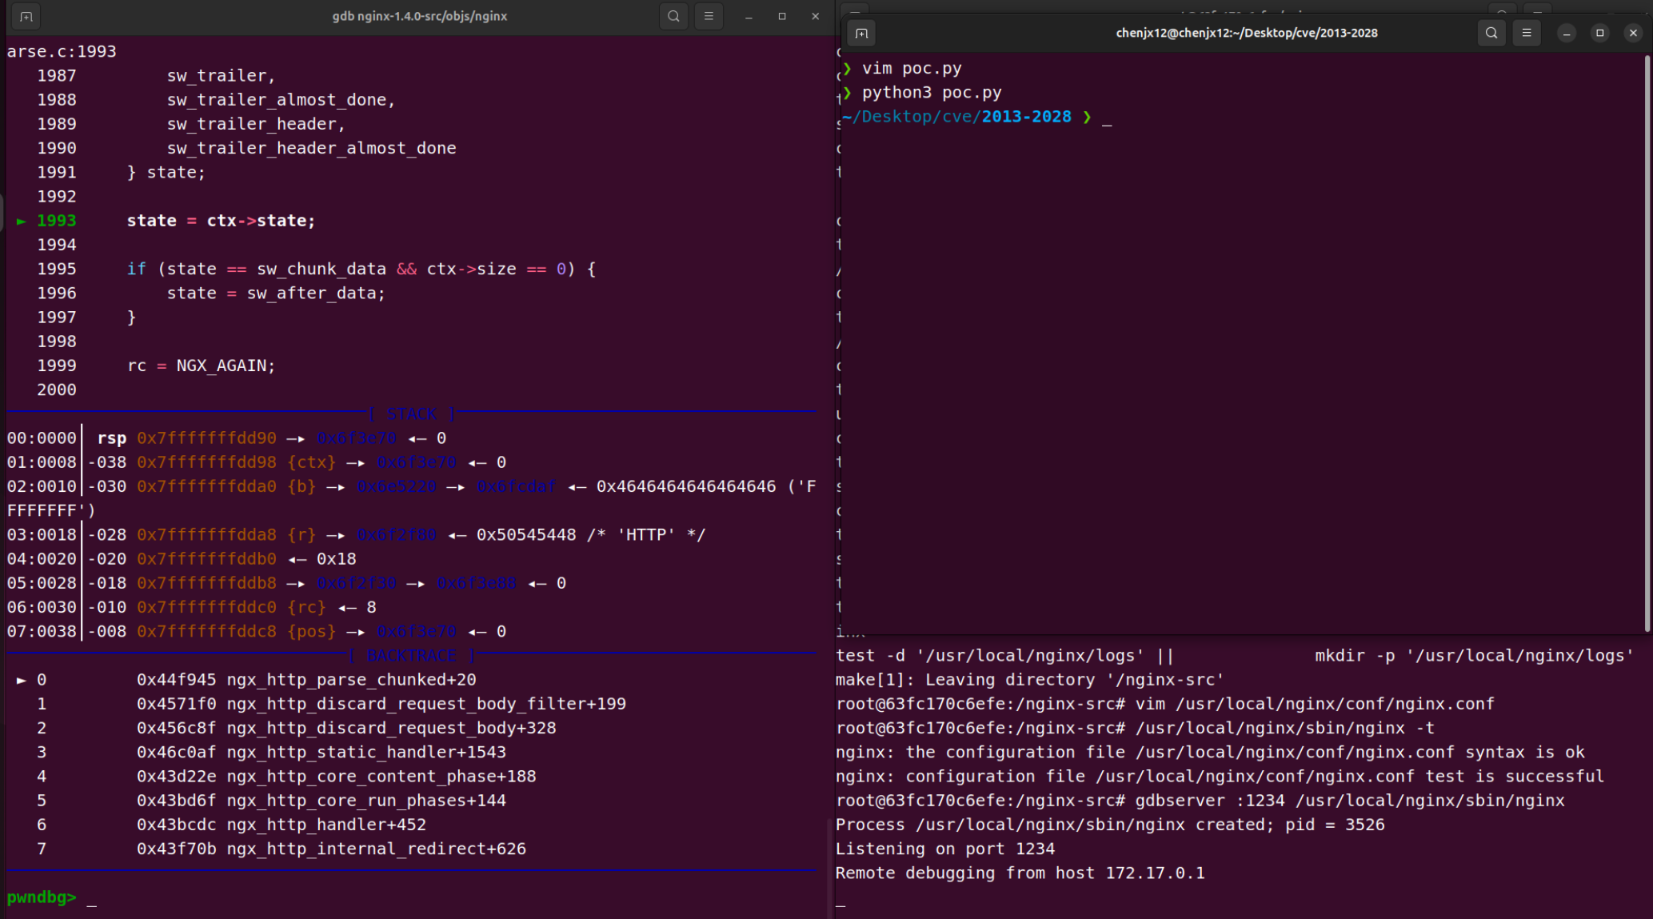Image resolution: width=1653 pixels, height=919 pixels.
Task: Open hamburger menu in chenjx12 terminal window
Action: coord(1527,33)
